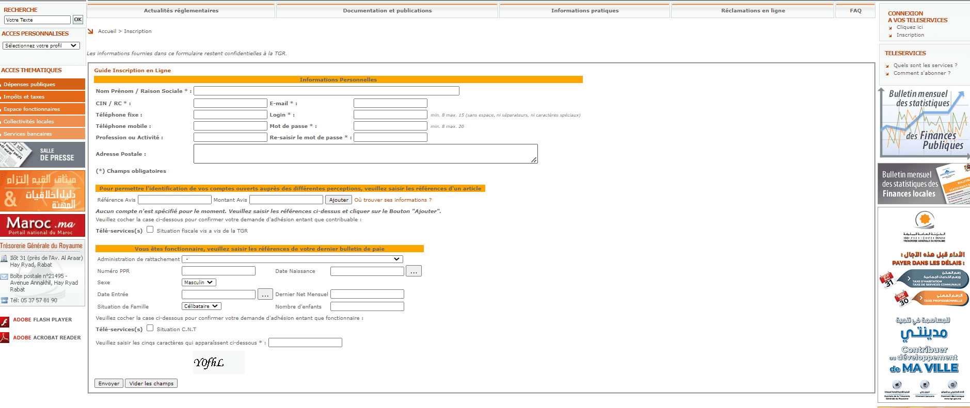Click the Nom Prénom / Raison Sociale field
Viewport: 970px width, 408px height.
pyautogui.click(x=326, y=91)
